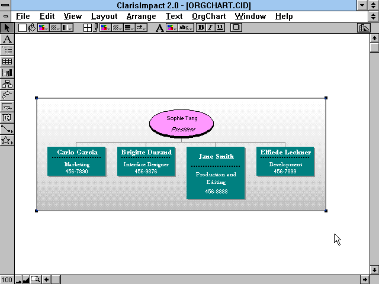Open the OrgChart menu

tap(208, 17)
